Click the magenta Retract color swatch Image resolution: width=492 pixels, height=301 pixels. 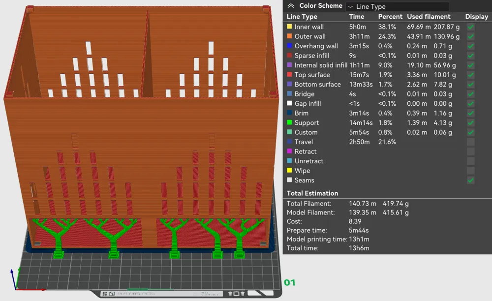(289, 151)
